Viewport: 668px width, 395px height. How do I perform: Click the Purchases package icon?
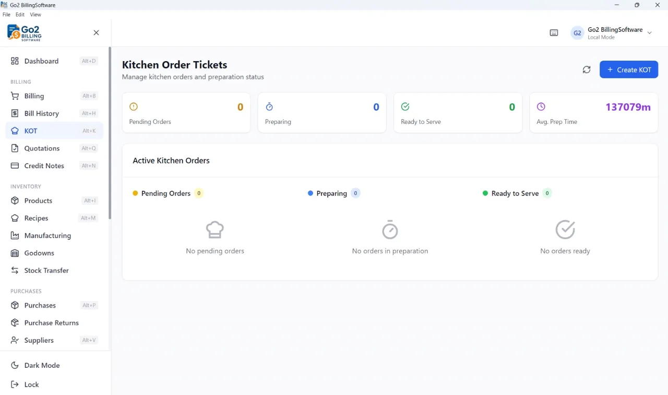[15, 305]
